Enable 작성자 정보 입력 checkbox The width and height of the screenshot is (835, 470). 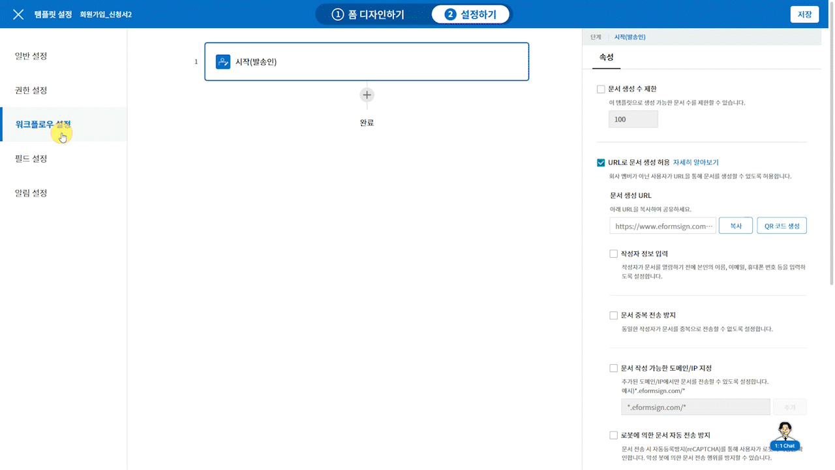(x=613, y=254)
